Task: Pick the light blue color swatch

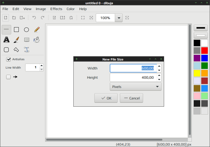Action: (x=197, y=66)
